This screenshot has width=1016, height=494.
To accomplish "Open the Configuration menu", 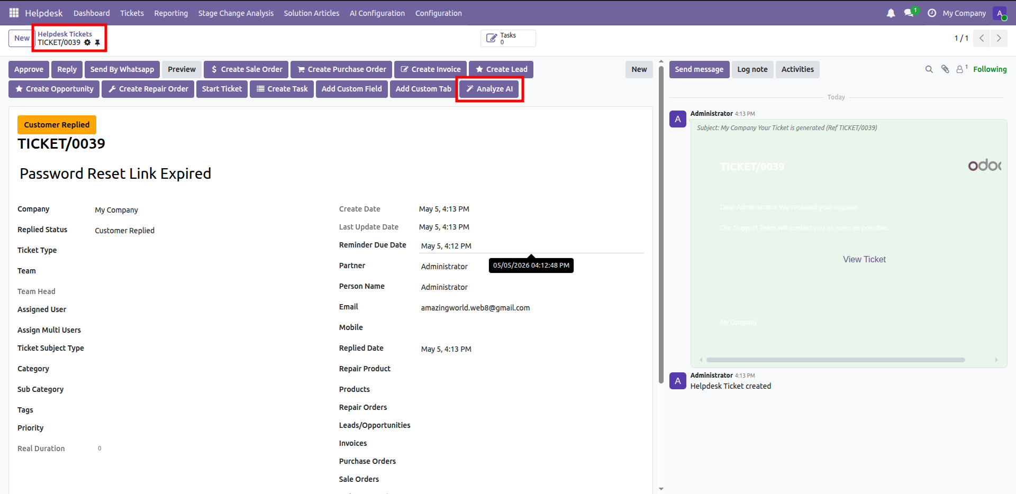I will [439, 13].
